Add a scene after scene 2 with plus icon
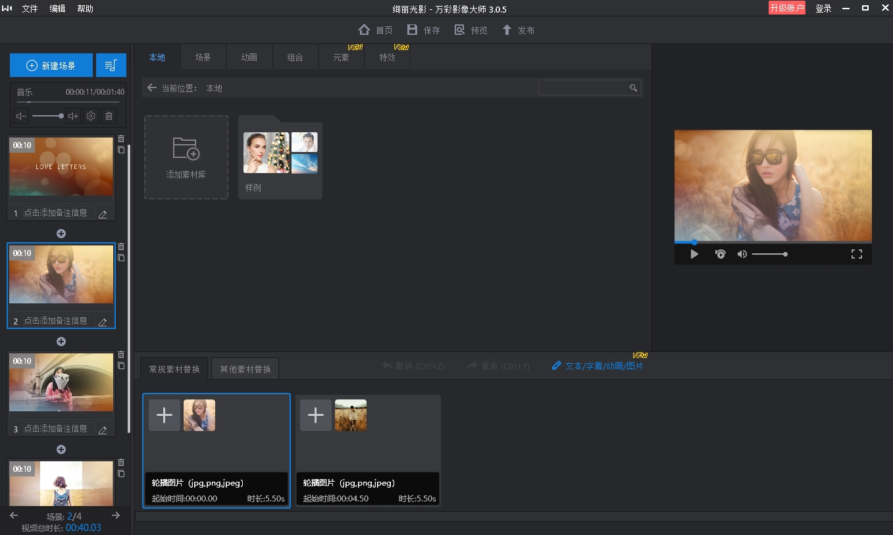This screenshot has height=535, width=893. [61, 342]
